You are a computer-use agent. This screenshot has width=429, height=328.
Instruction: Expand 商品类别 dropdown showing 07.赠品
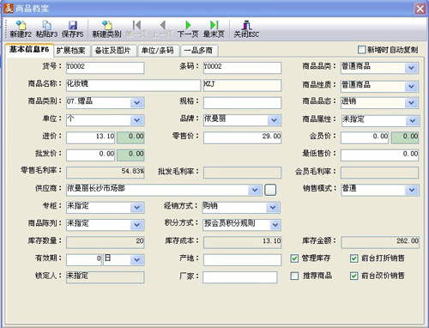pyautogui.click(x=137, y=103)
